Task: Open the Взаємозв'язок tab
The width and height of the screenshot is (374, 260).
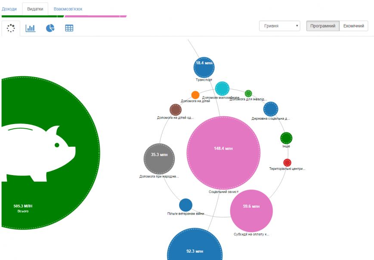Action: click(68, 9)
